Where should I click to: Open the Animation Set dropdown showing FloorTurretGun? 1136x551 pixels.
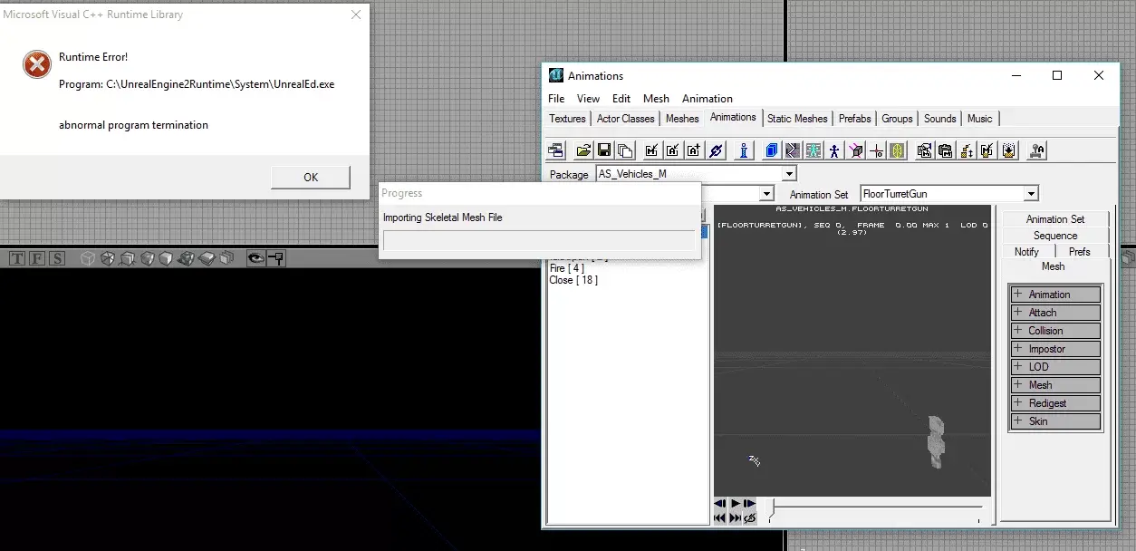(1030, 193)
